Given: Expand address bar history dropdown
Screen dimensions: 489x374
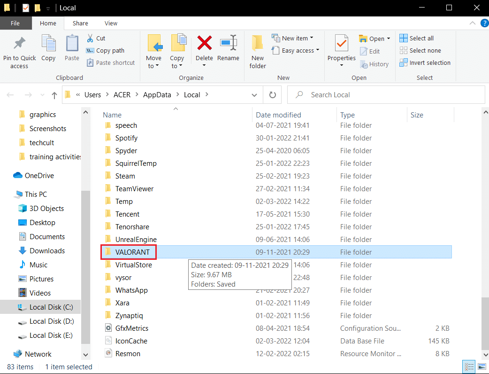Looking at the screenshot, I should tap(254, 95).
